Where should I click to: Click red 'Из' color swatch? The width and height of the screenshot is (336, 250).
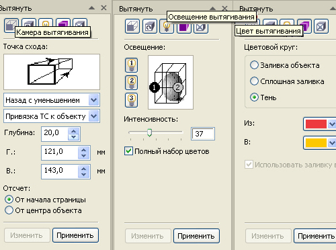pyautogui.click(x=316, y=124)
